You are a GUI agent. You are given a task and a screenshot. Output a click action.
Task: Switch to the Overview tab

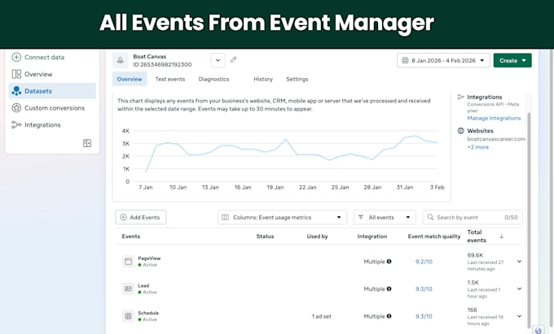(130, 79)
